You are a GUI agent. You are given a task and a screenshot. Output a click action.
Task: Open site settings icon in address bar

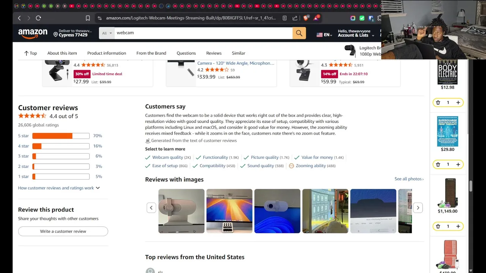99,18
